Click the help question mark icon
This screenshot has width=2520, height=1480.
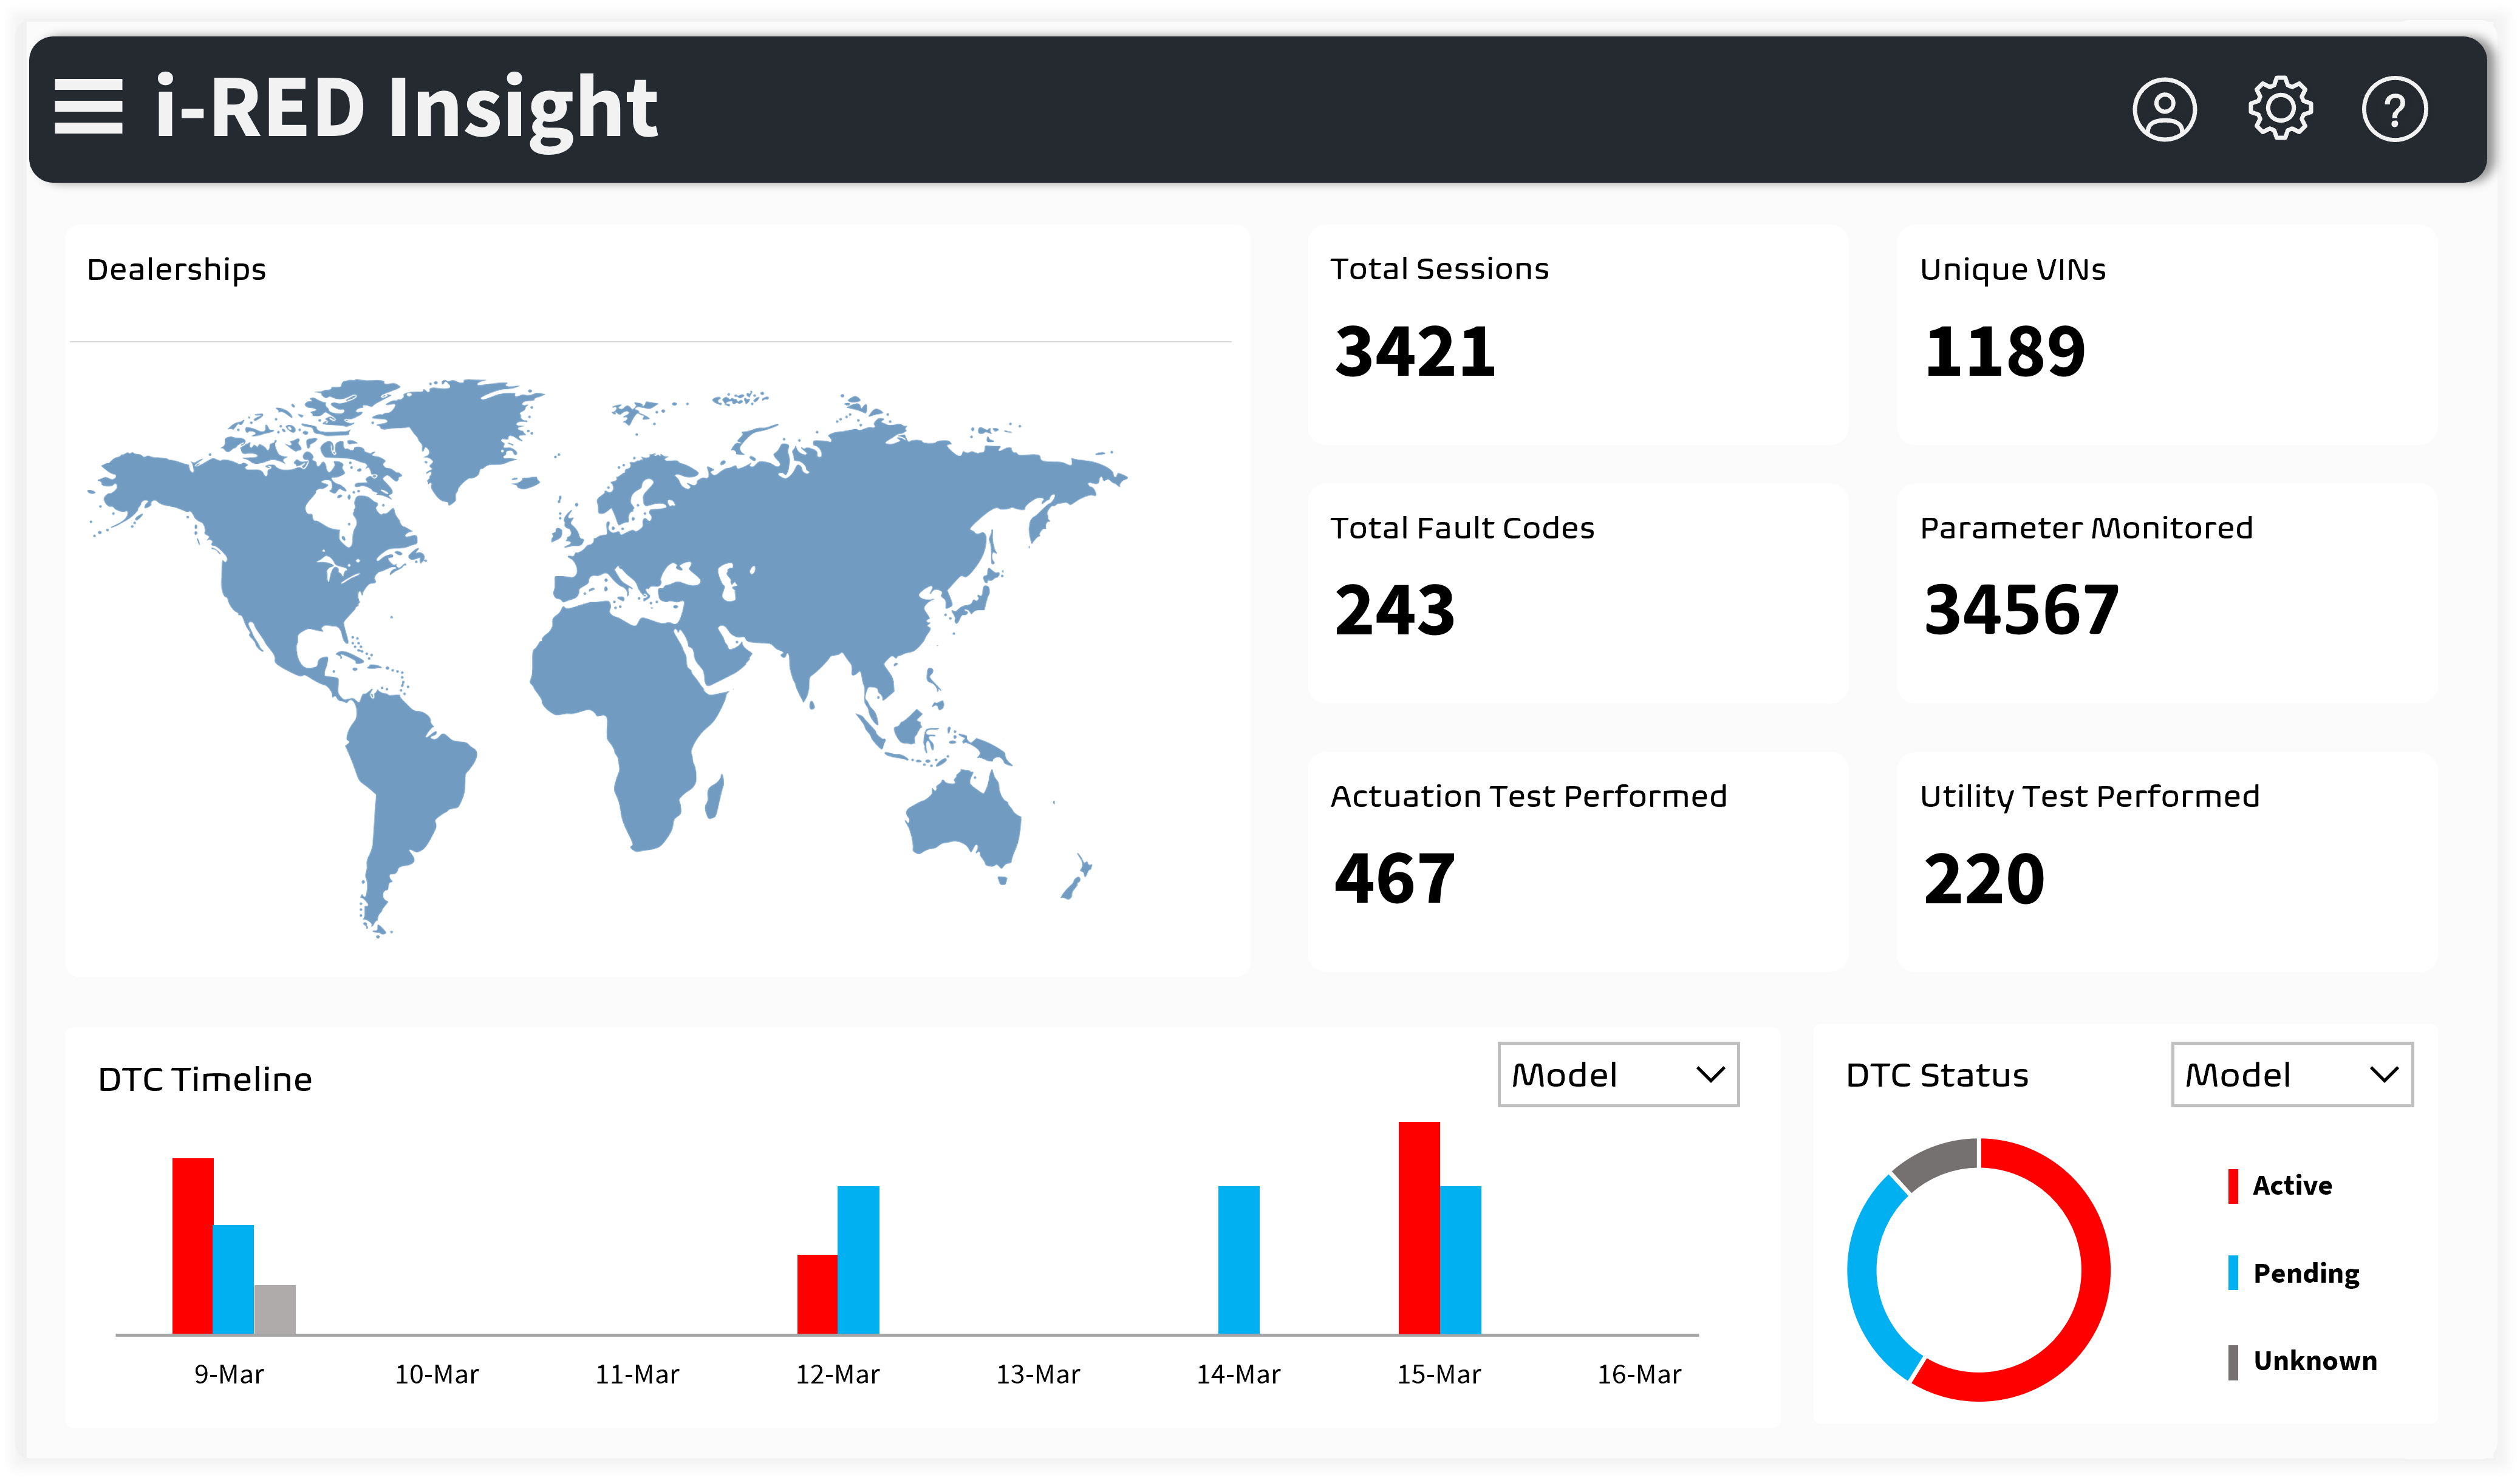(x=2394, y=109)
